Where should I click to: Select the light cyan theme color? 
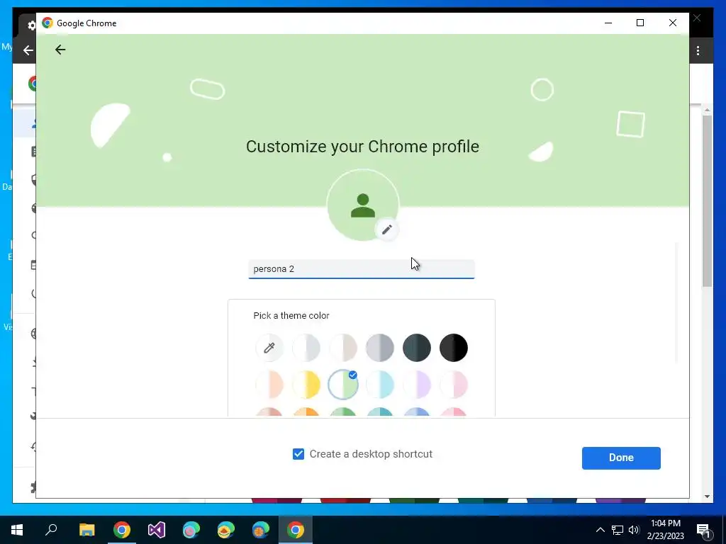pos(380,385)
